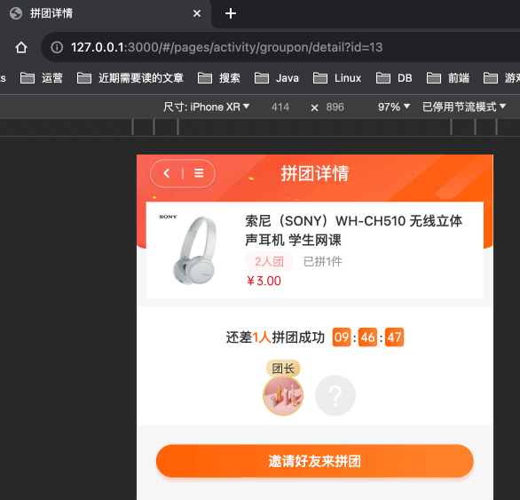The width and height of the screenshot is (520, 500).
Task: Click the ¥3.00 price
Action: point(264,282)
